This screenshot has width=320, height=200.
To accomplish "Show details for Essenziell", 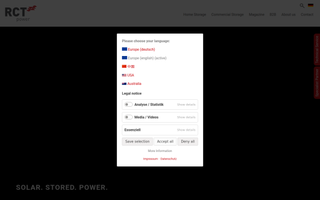I will pyautogui.click(x=186, y=130).
